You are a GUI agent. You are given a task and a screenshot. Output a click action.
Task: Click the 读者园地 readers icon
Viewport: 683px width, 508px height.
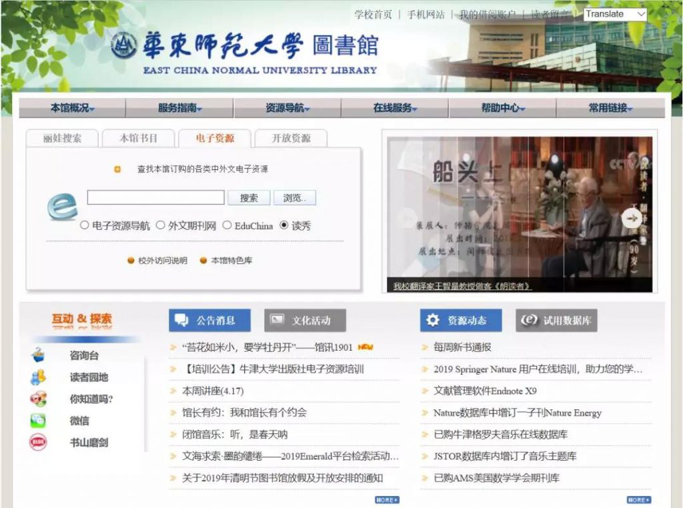pos(38,377)
